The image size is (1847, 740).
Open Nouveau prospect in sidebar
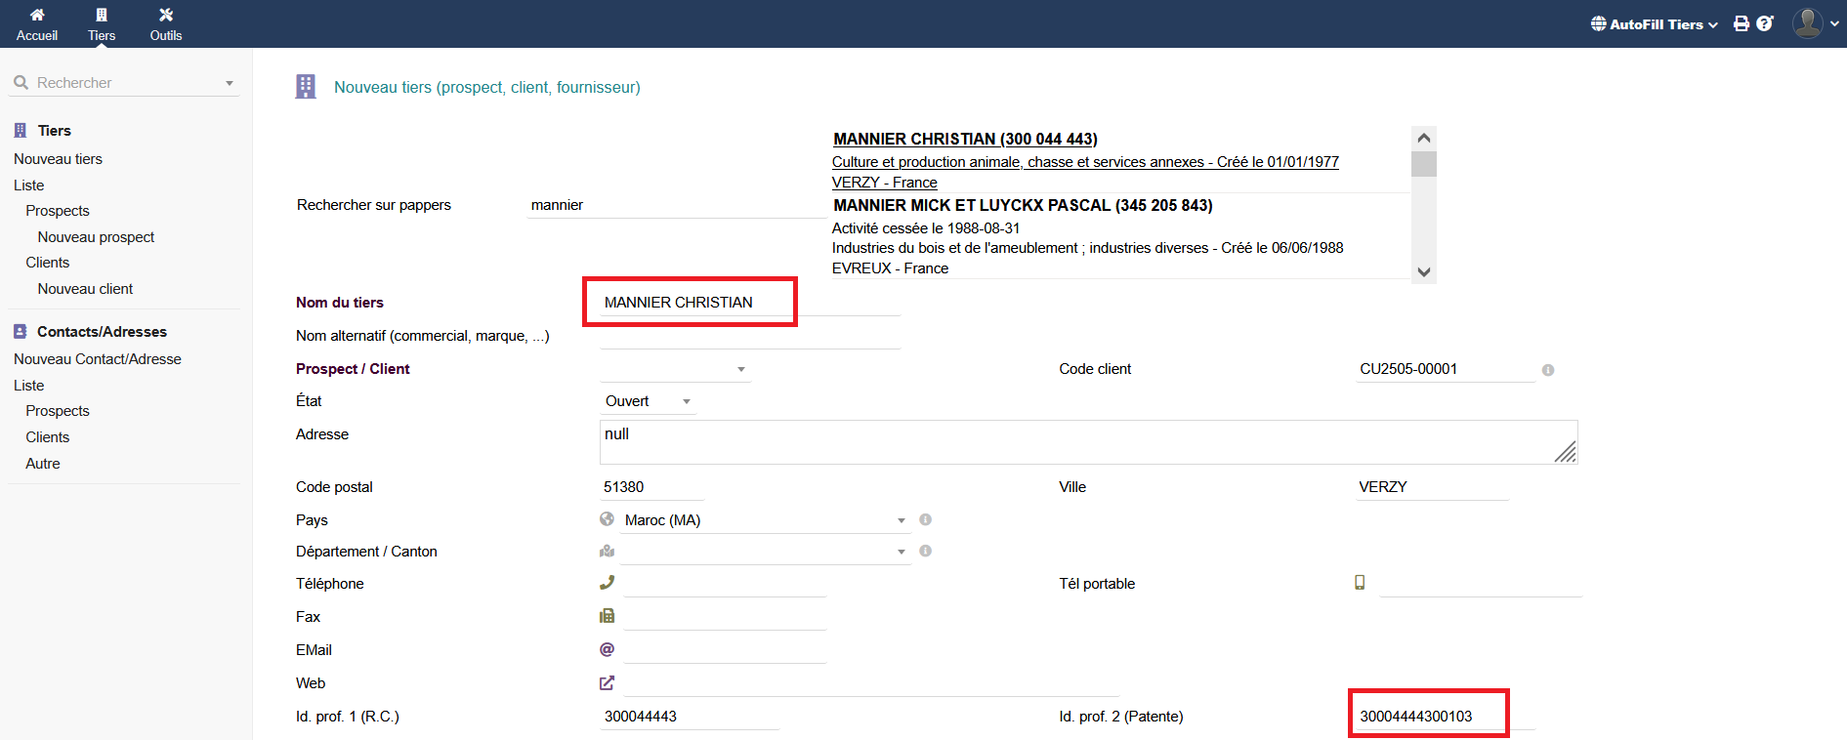(x=96, y=237)
